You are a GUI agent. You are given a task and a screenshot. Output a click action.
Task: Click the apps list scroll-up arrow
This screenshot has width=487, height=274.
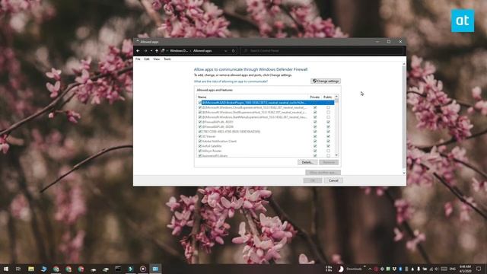pos(336,97)
